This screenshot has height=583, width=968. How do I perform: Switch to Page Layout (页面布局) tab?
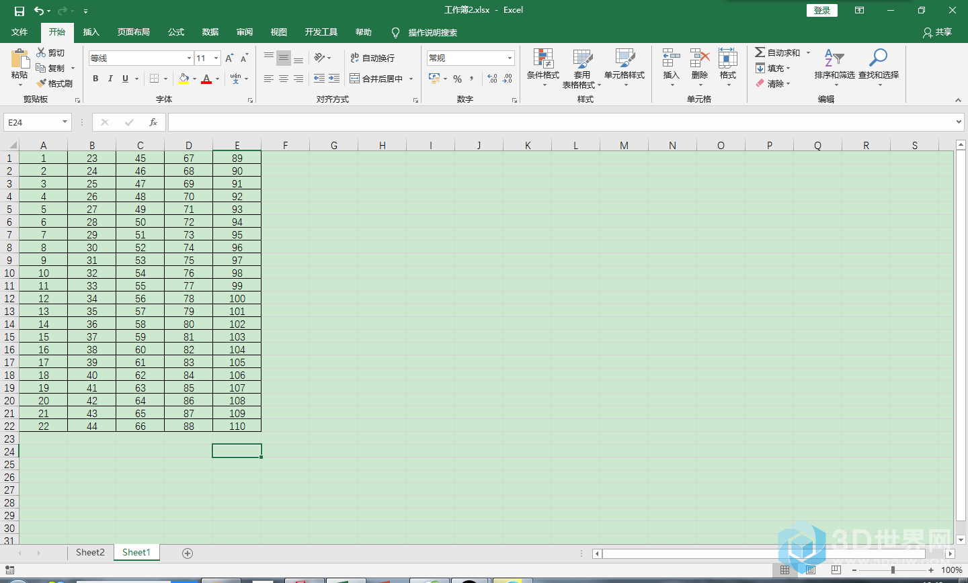tap(133, 32)
